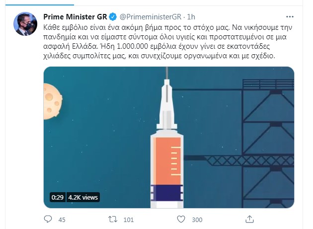
Task: Open the three-dot more options menu
Action: [290, 17]
